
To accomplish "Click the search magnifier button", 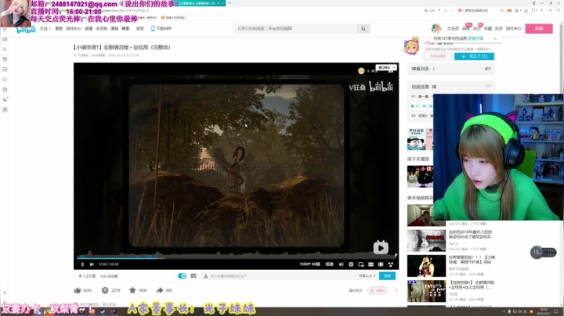I will click(x=363, y=28).
